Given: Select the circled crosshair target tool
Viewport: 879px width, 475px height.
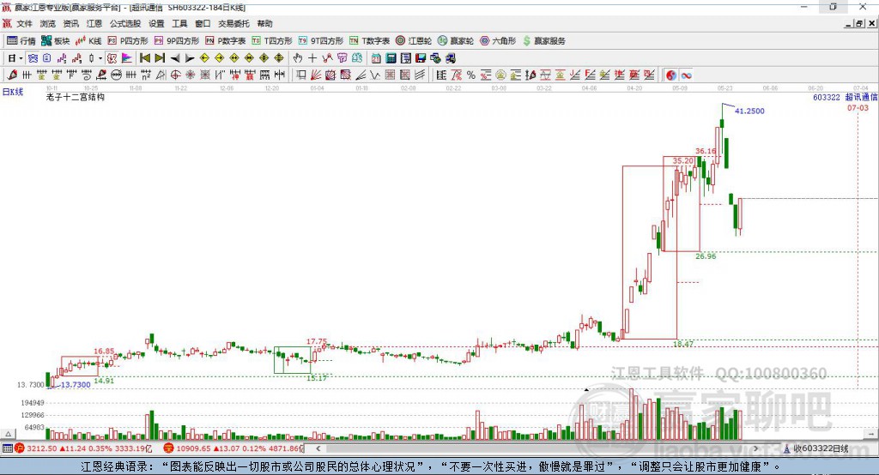Looking at the screenshot, I should tap(175, 75).
